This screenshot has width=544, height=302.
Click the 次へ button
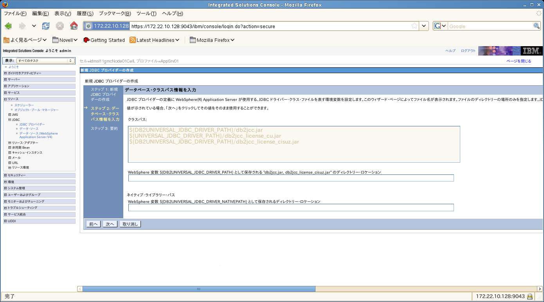110,224
